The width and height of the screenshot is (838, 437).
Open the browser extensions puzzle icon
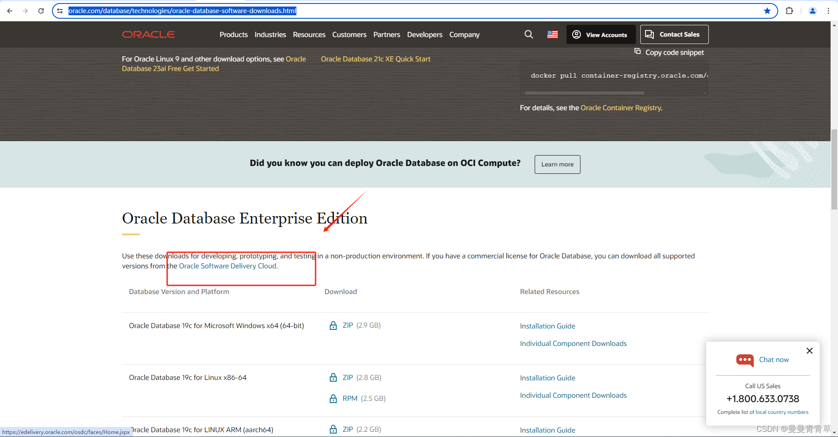click(790, 10)
